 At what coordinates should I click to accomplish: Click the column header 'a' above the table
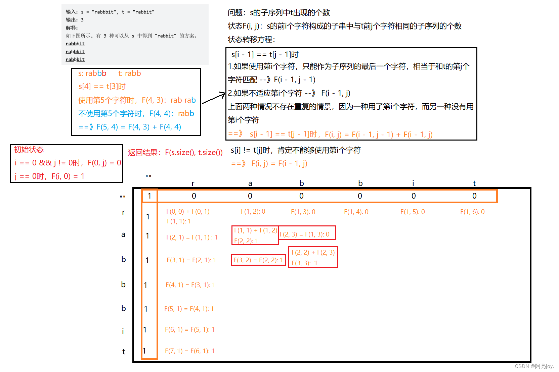click(x=250, y=183)
